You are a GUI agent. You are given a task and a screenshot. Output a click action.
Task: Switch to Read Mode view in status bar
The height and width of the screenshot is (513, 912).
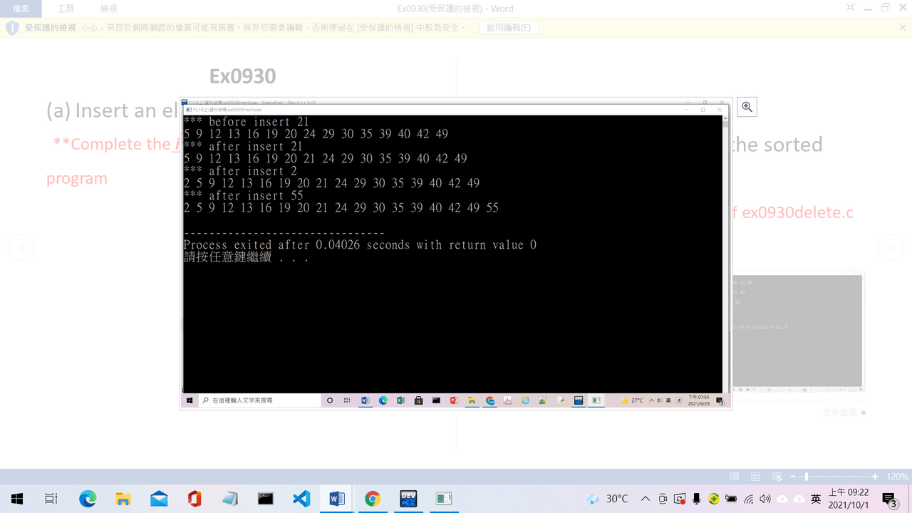735,477
